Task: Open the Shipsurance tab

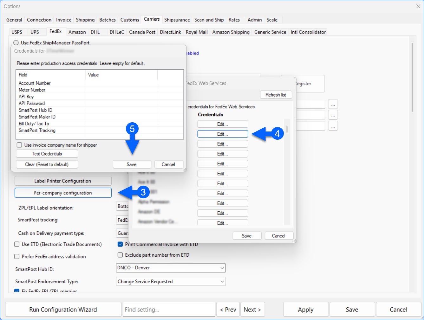Action: [x=177, y=20]
